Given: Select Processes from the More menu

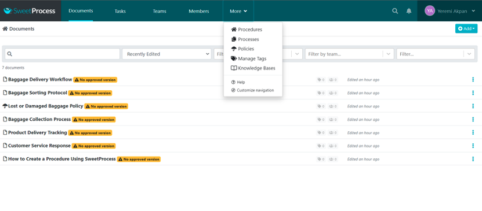Looking at the screenshot, I should [x=245, y=39].
